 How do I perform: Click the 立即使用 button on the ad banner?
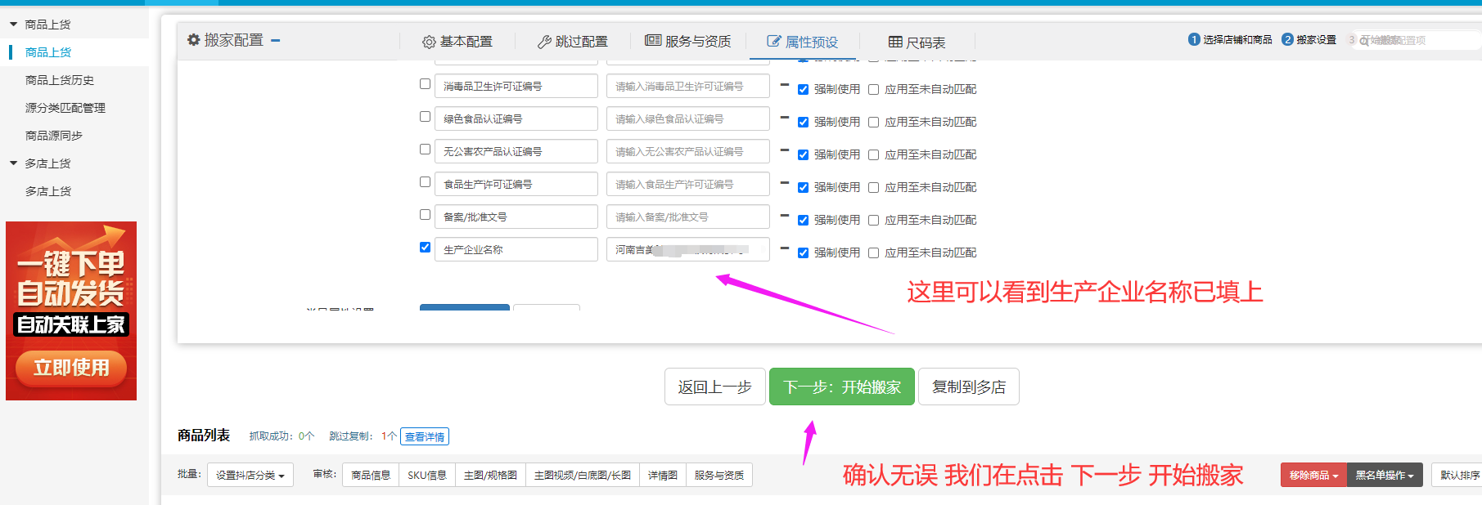pos(71,368)
